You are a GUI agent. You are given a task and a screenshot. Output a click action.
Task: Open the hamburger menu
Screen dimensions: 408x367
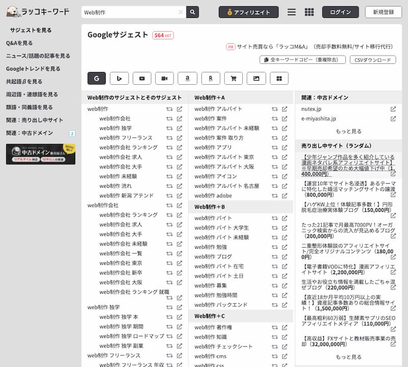[x=292, y=12]
